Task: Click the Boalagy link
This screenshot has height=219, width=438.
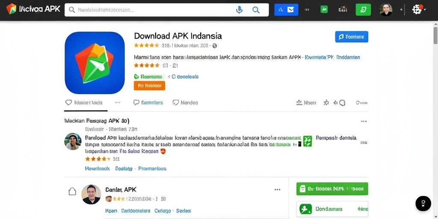Action: [124, 169]
